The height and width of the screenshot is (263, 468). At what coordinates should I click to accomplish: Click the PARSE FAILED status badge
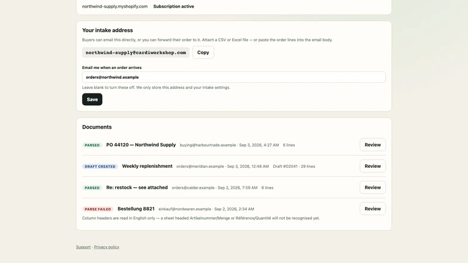tap(98, 209)
